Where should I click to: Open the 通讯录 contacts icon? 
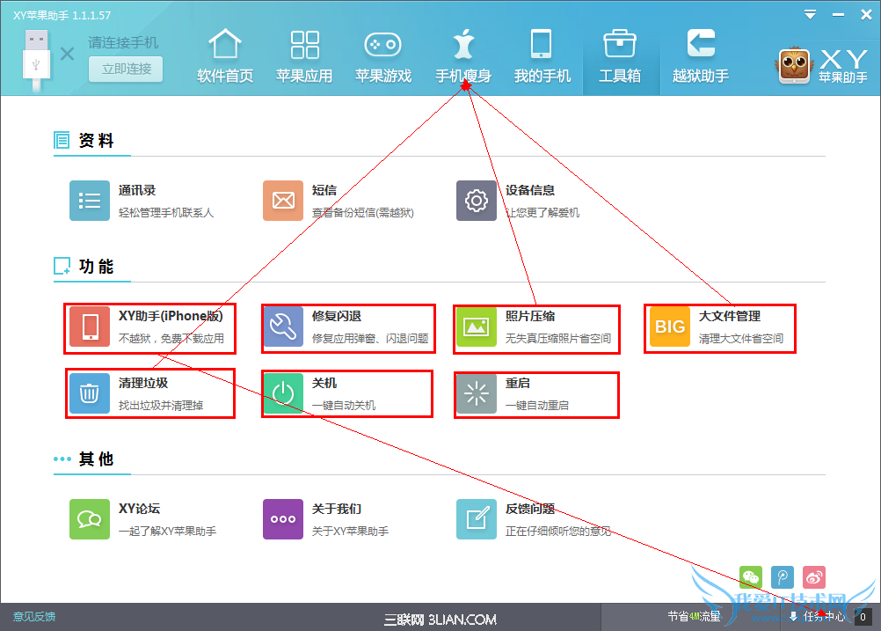coord(90,201)
